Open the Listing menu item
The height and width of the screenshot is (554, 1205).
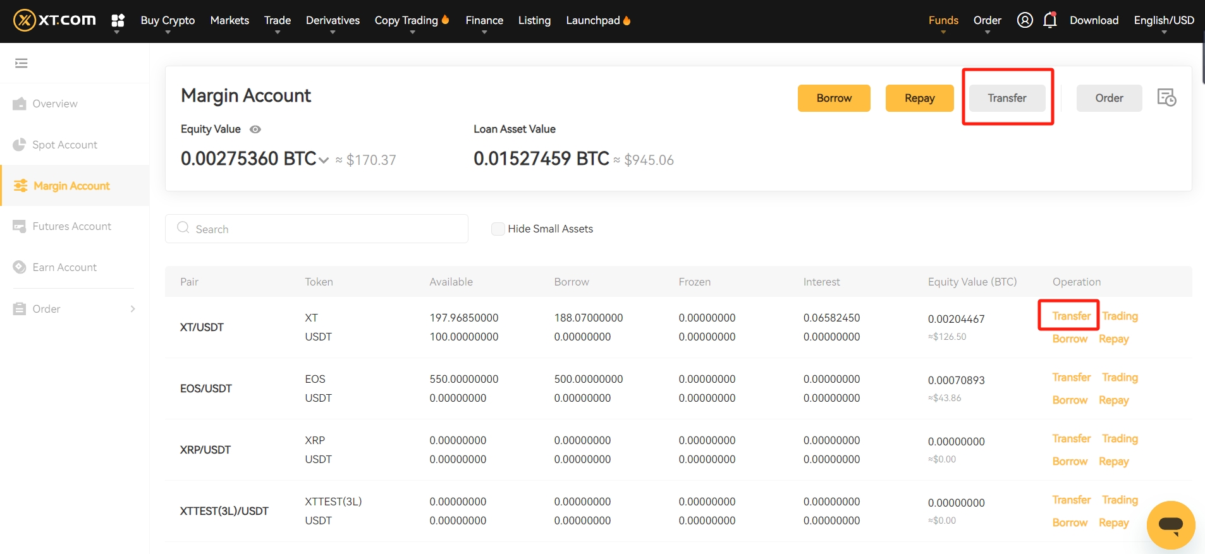(x=534, y=20)
